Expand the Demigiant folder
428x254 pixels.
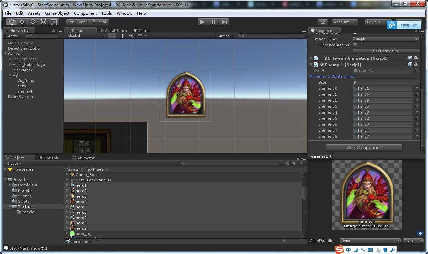coord(10,185)
